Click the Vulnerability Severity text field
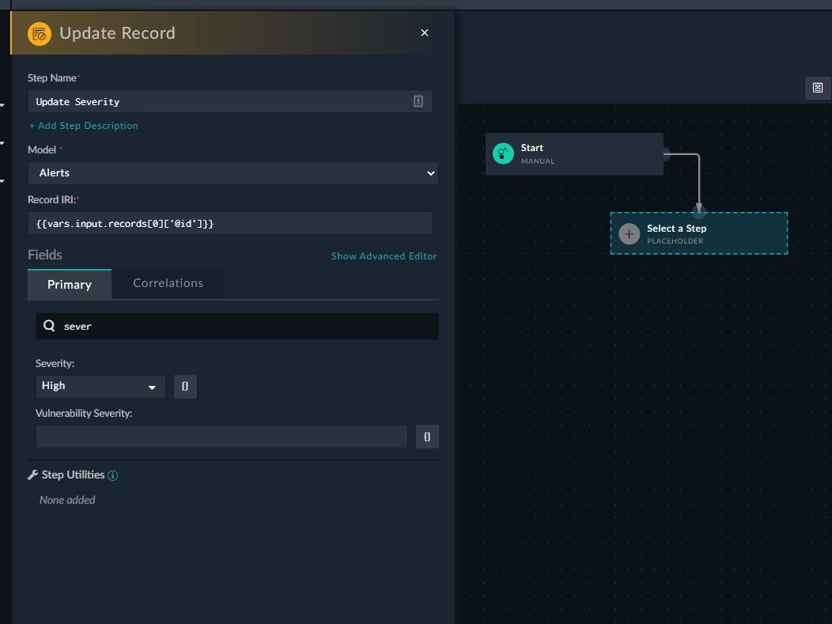The width and height of the screenshot is (832, 624). [x=221, y=437]
